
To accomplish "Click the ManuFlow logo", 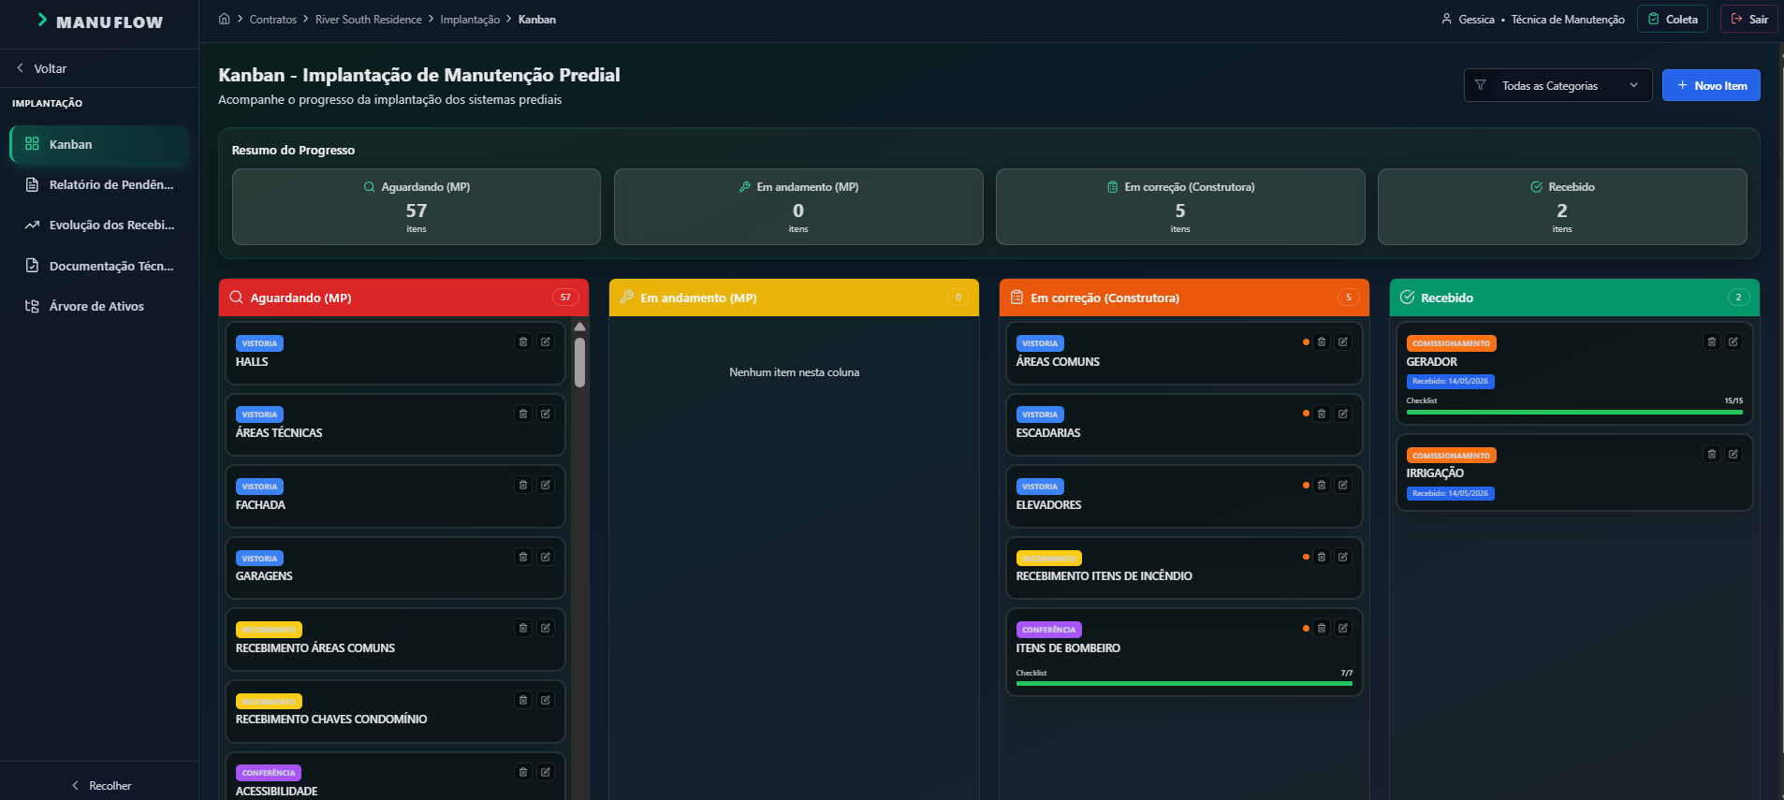I will [99, 22].
